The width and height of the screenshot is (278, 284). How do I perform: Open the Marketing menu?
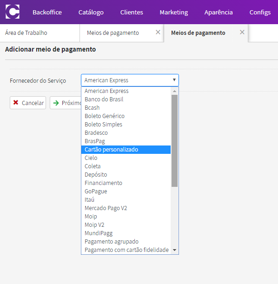(x=174, y=12)
